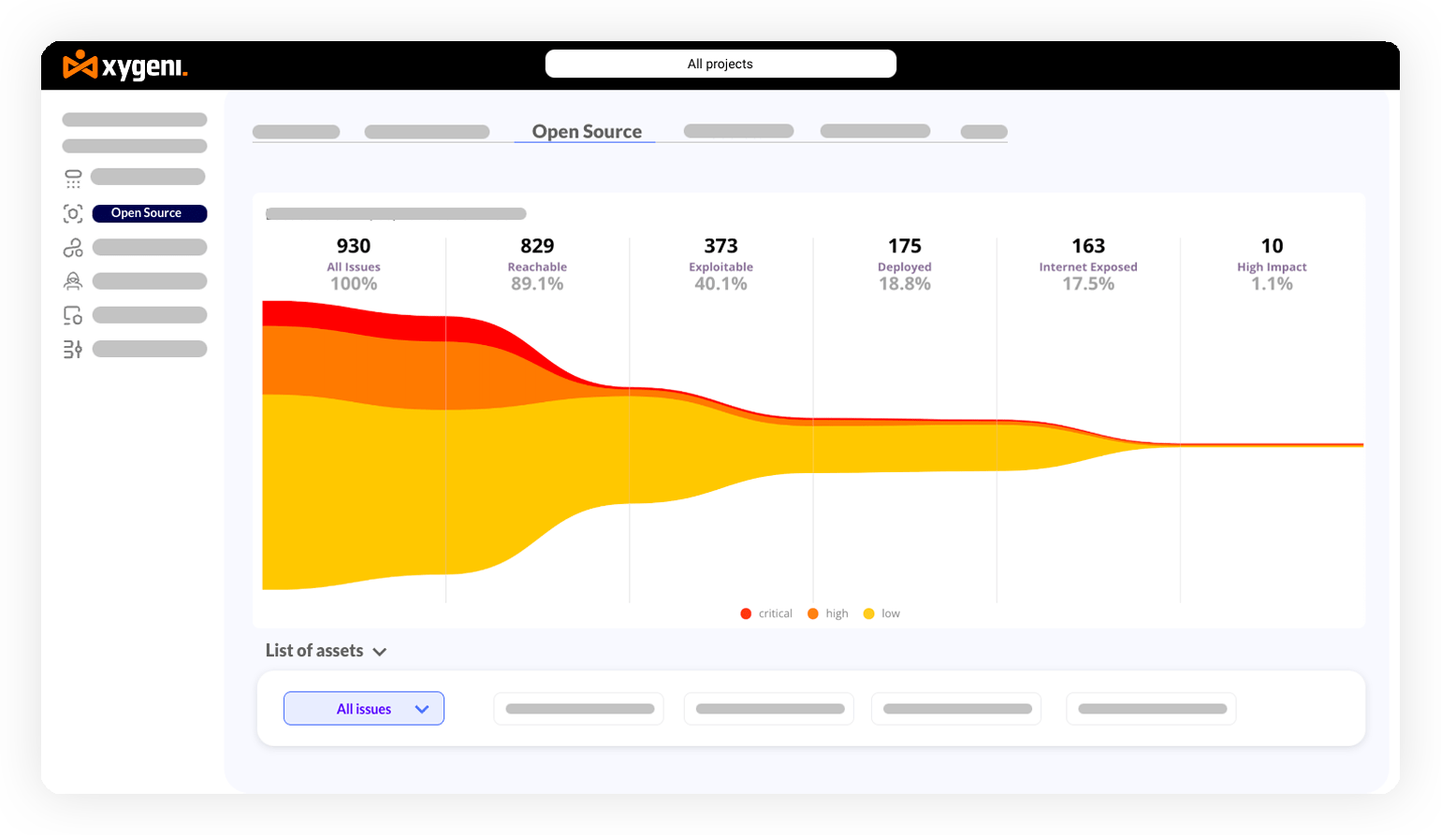Switch to the Open Source tab
Image resolution: width=1441 pixels, height=835 pixels.
[587, 132]
